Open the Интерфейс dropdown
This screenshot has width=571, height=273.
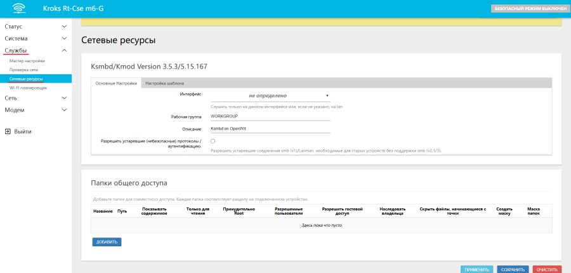pos(270,96)
